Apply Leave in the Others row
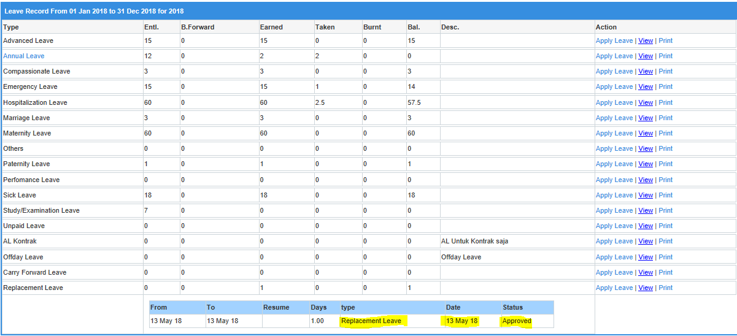 614,148
